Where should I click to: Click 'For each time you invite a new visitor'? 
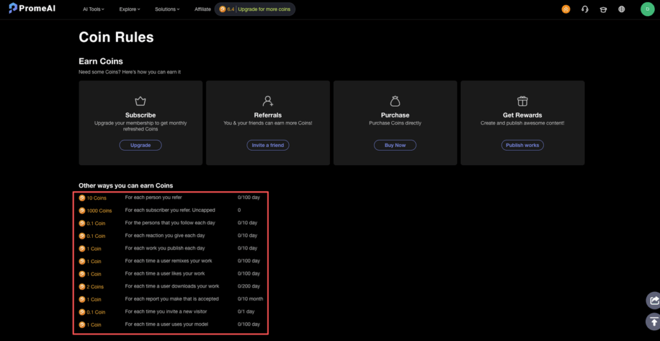(166, 311)
